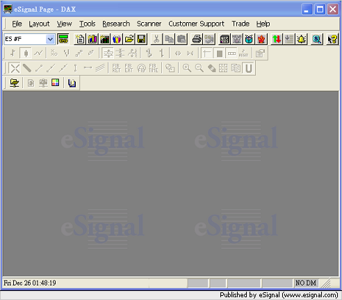
Task: Open alerts with the yellow bell icon
Action: click(x=302, y=39)
